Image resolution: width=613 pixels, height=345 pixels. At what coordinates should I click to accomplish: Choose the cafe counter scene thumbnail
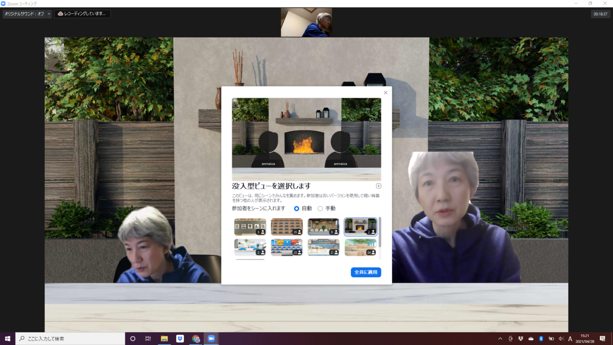[323, 247]
